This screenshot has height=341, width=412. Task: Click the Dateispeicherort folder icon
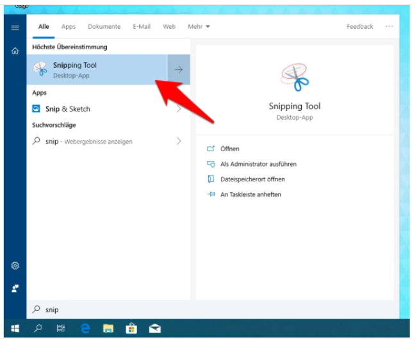click(211, 179)
